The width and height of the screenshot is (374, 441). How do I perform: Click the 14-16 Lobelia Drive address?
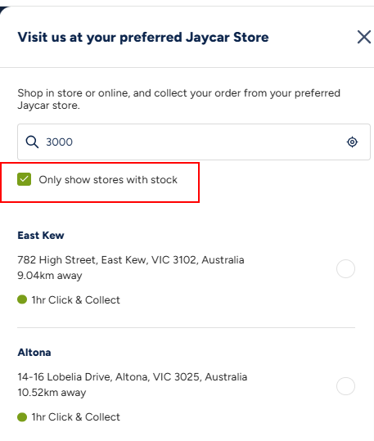(x=133, y=377)
